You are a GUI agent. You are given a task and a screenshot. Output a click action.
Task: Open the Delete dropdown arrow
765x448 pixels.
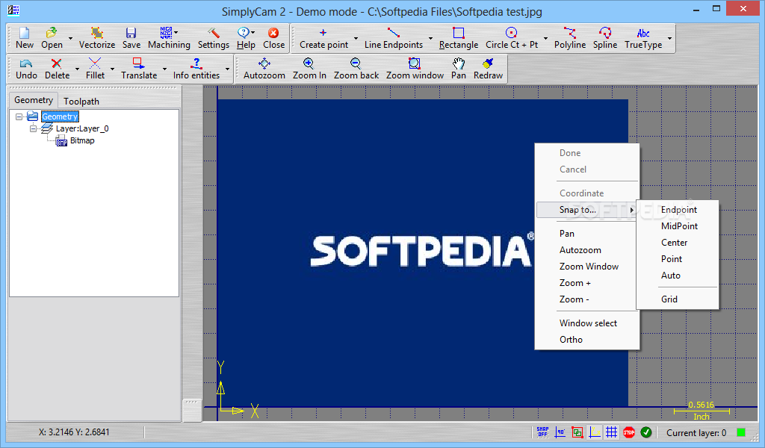(x=77, y=69)
